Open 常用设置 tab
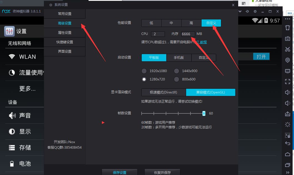The width and height of the screenshot is (294, 175). [65, 14]
